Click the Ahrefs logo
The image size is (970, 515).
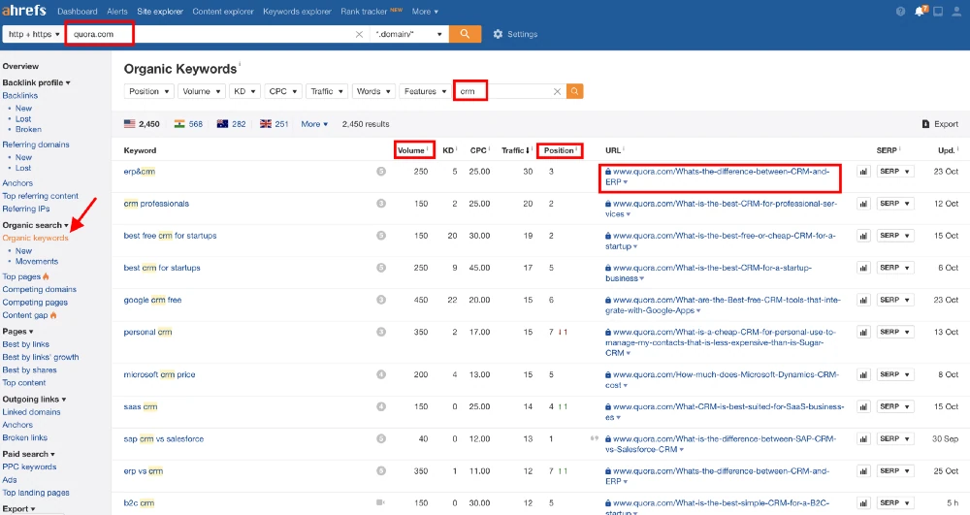pos(24,11)
